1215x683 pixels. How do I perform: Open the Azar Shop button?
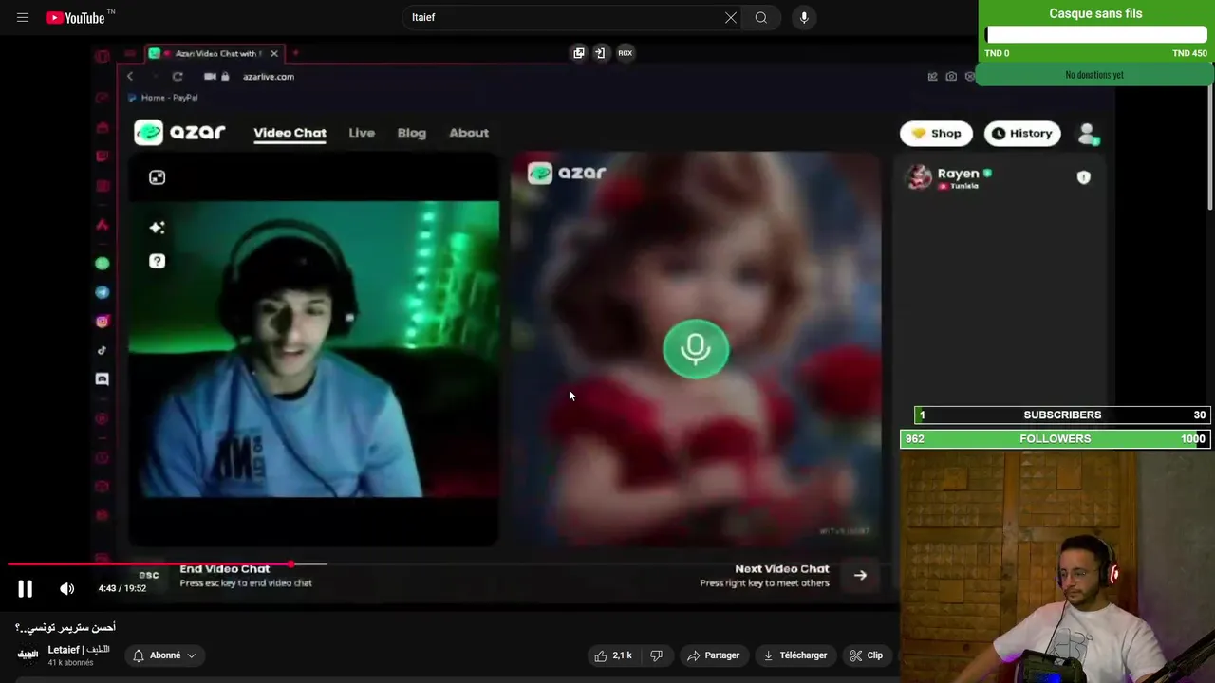[936, 134]
